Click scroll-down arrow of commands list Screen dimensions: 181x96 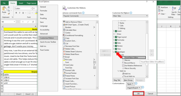[x=97, y=88]
